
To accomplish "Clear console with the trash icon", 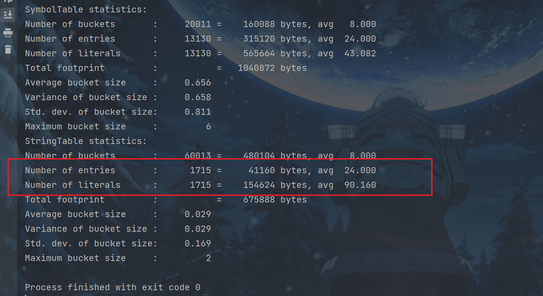I will point(8,49).
